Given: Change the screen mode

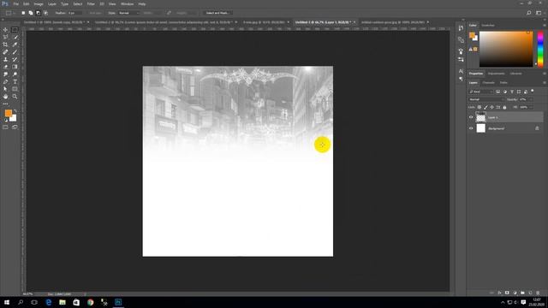Looking at the screenshot, I should coord(15,127).
